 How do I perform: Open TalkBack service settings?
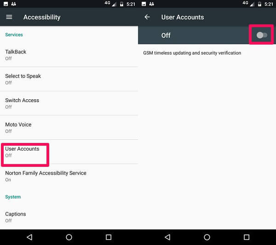69,55
